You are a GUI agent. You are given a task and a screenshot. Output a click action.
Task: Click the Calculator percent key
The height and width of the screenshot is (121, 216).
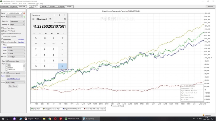[36, 38]
